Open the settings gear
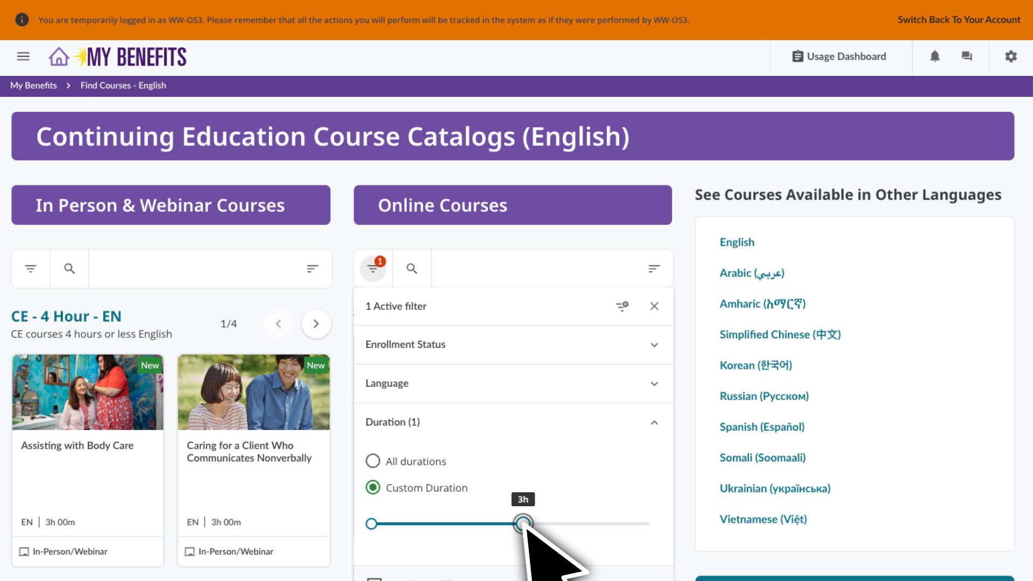1033x581 pixels. [1011, 56]
